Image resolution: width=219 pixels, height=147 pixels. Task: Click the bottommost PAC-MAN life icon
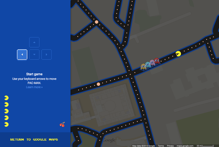(x=6, y=124)
